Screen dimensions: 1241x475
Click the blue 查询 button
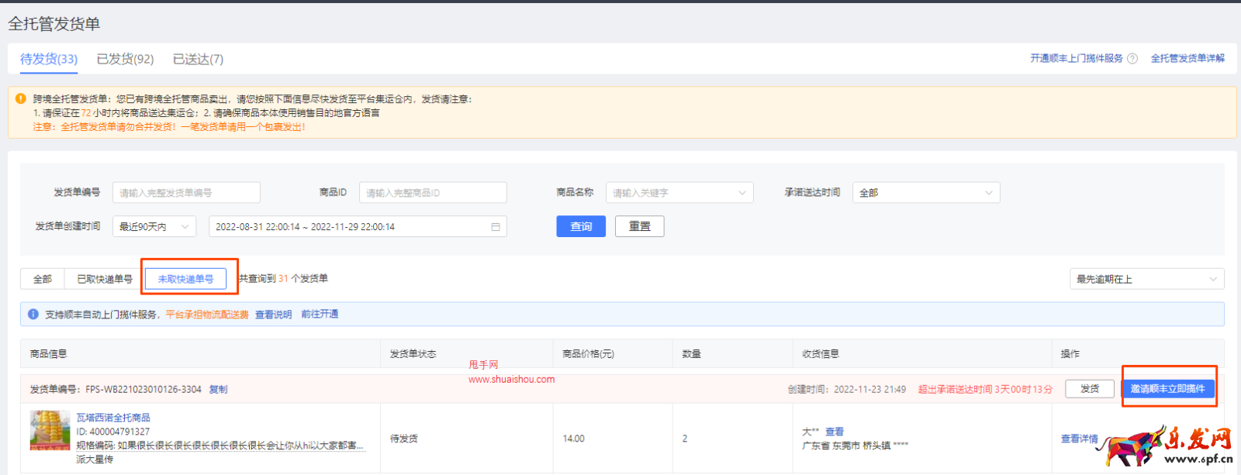coord(581,226)
